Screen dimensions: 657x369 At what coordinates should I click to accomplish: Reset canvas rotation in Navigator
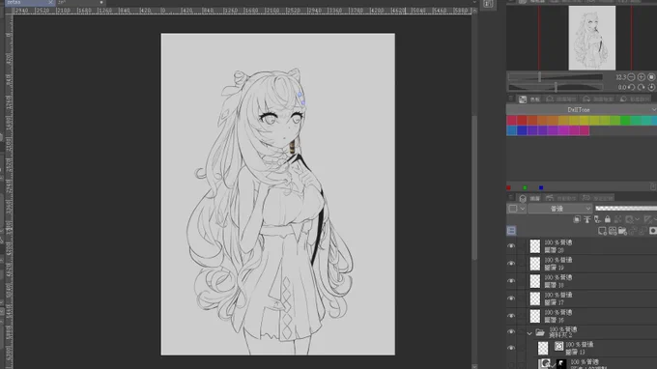[x=651, y=87]
